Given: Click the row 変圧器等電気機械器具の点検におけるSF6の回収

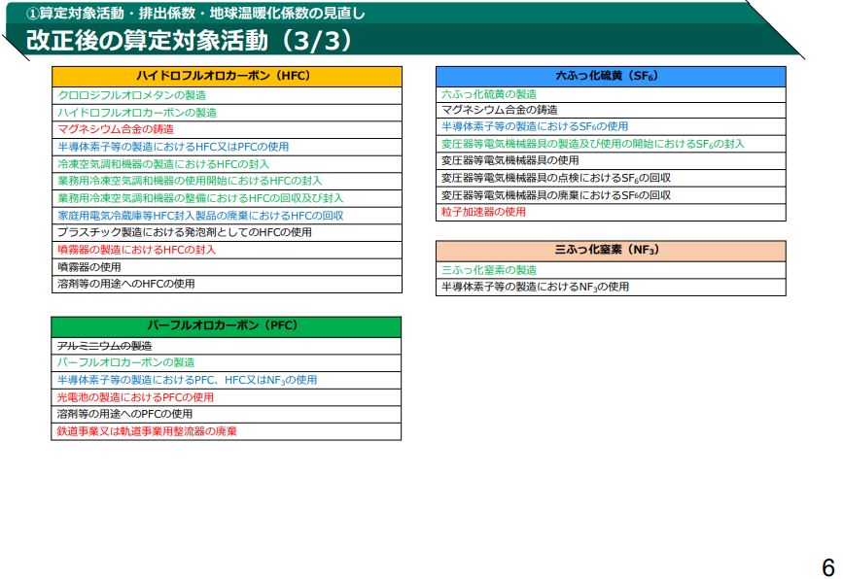Looking at the screenshot, I should [x=611, y=179].
